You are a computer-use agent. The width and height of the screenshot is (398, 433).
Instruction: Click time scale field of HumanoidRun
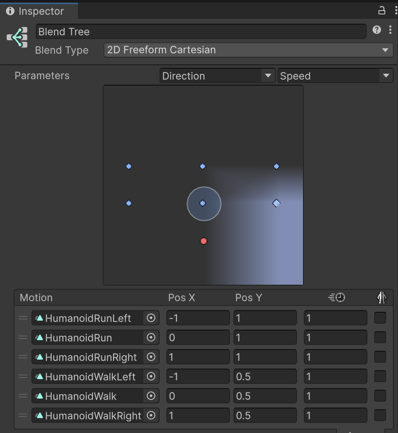pyautogui.click(x=336, y=337)
